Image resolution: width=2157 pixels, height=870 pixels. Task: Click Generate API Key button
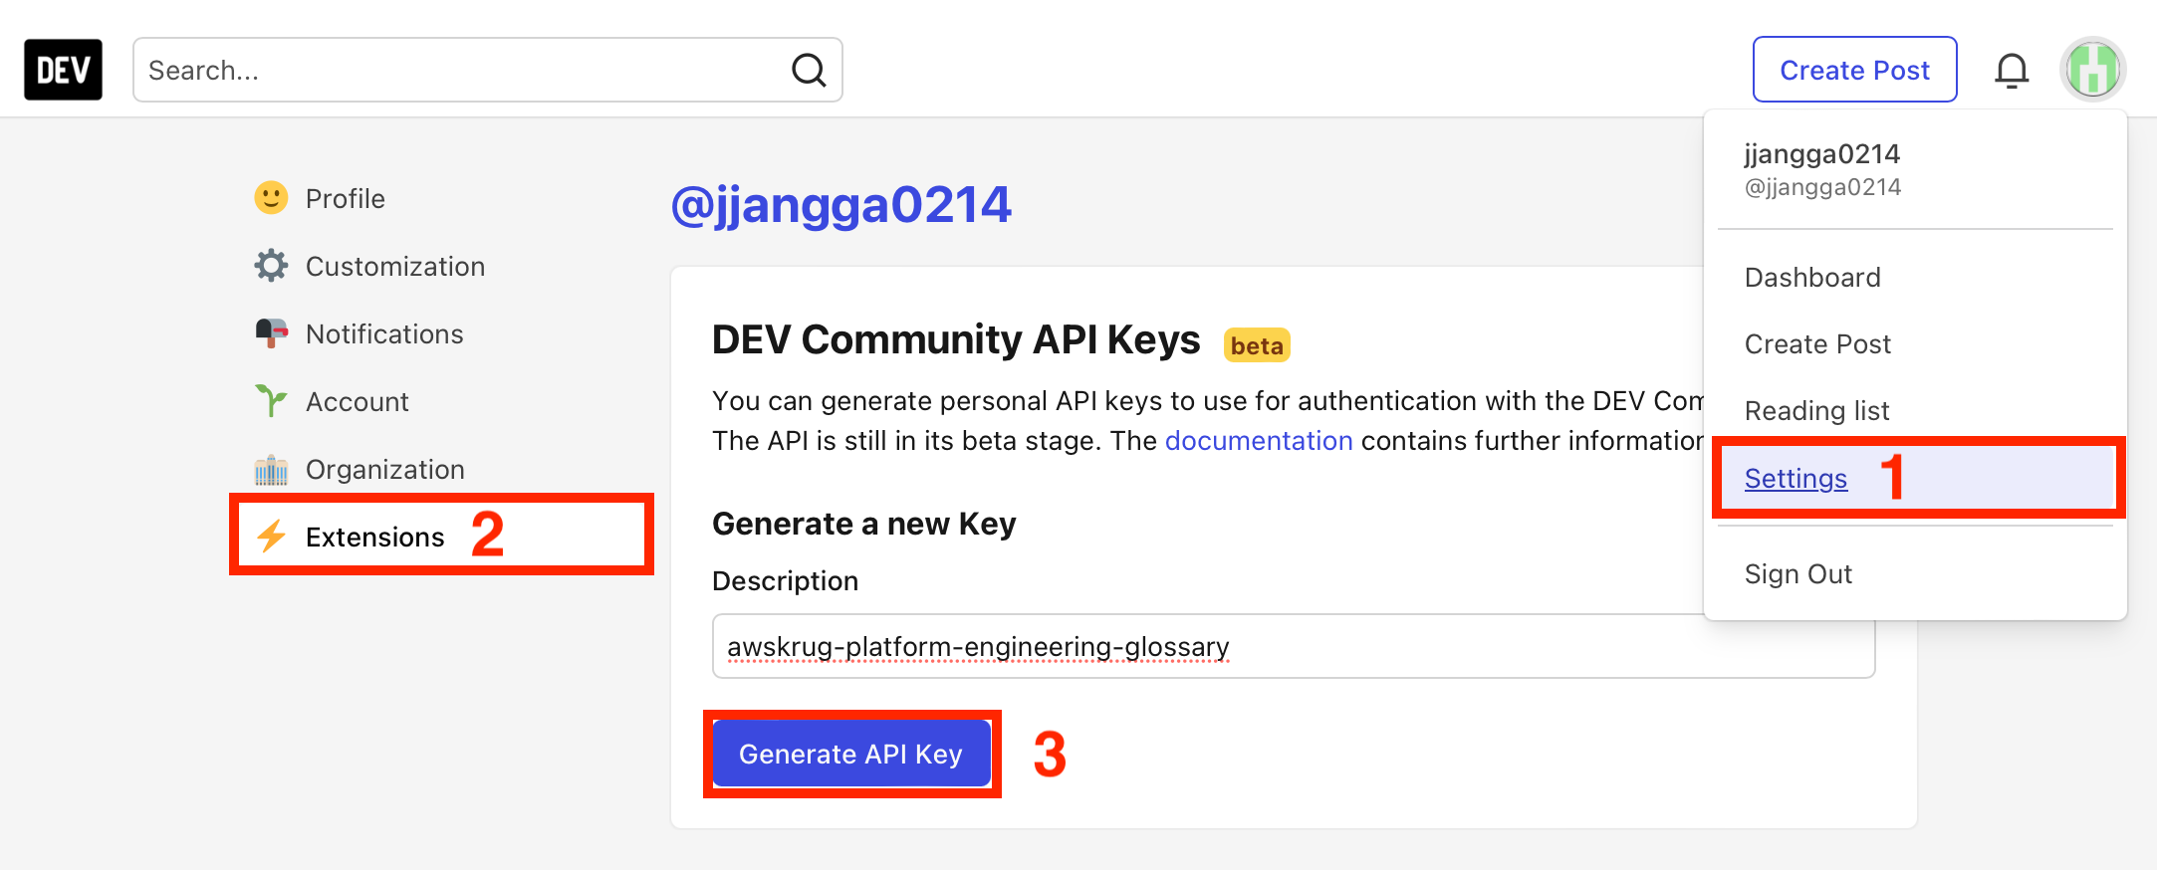click(851, 754)
